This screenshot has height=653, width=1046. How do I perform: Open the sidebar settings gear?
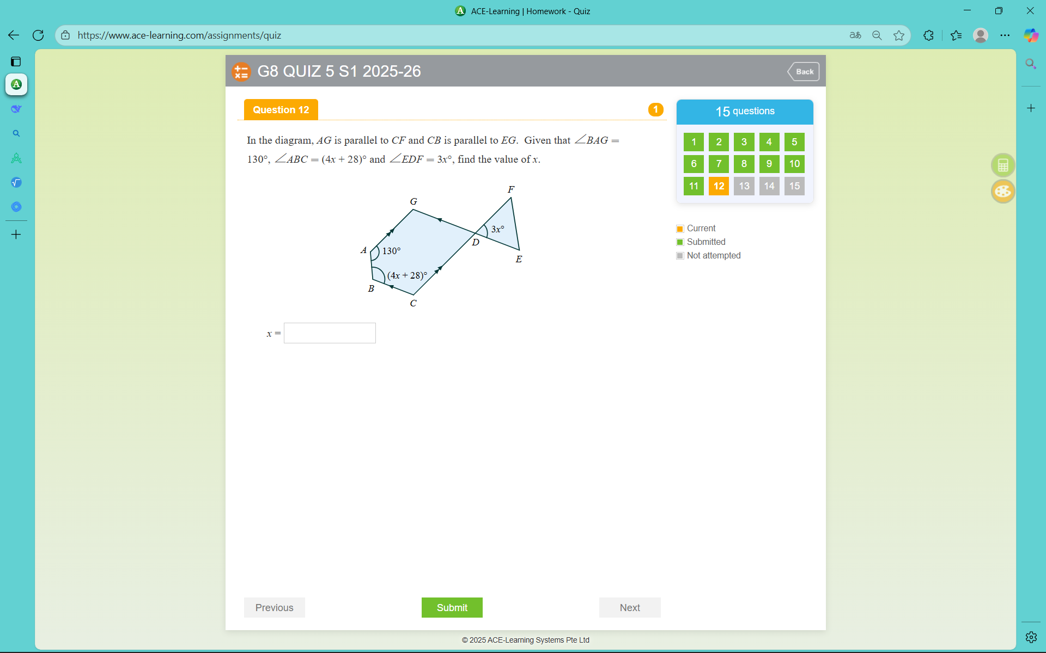1031,637
